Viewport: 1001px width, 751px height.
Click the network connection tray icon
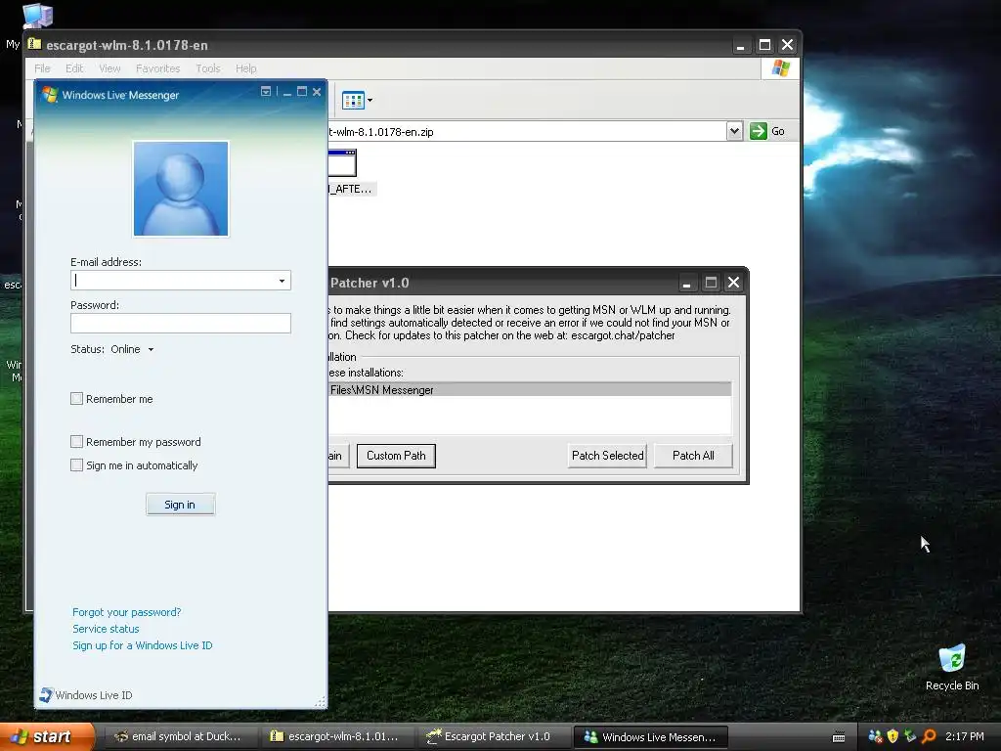pyautogui.click(x=910, y=736)
